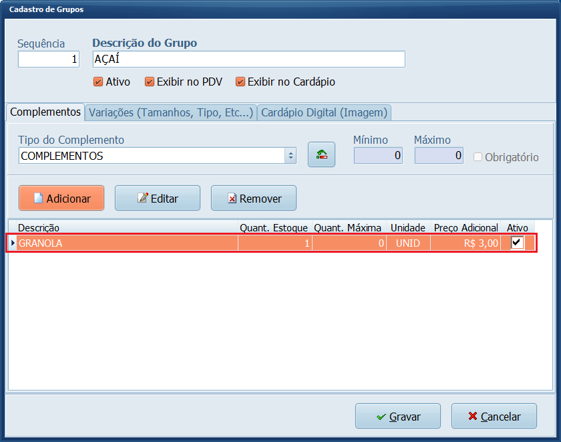Click the Gravar checkmark icon
The height and width of the screenshot is (442, 561).
[x=382, y=416]
